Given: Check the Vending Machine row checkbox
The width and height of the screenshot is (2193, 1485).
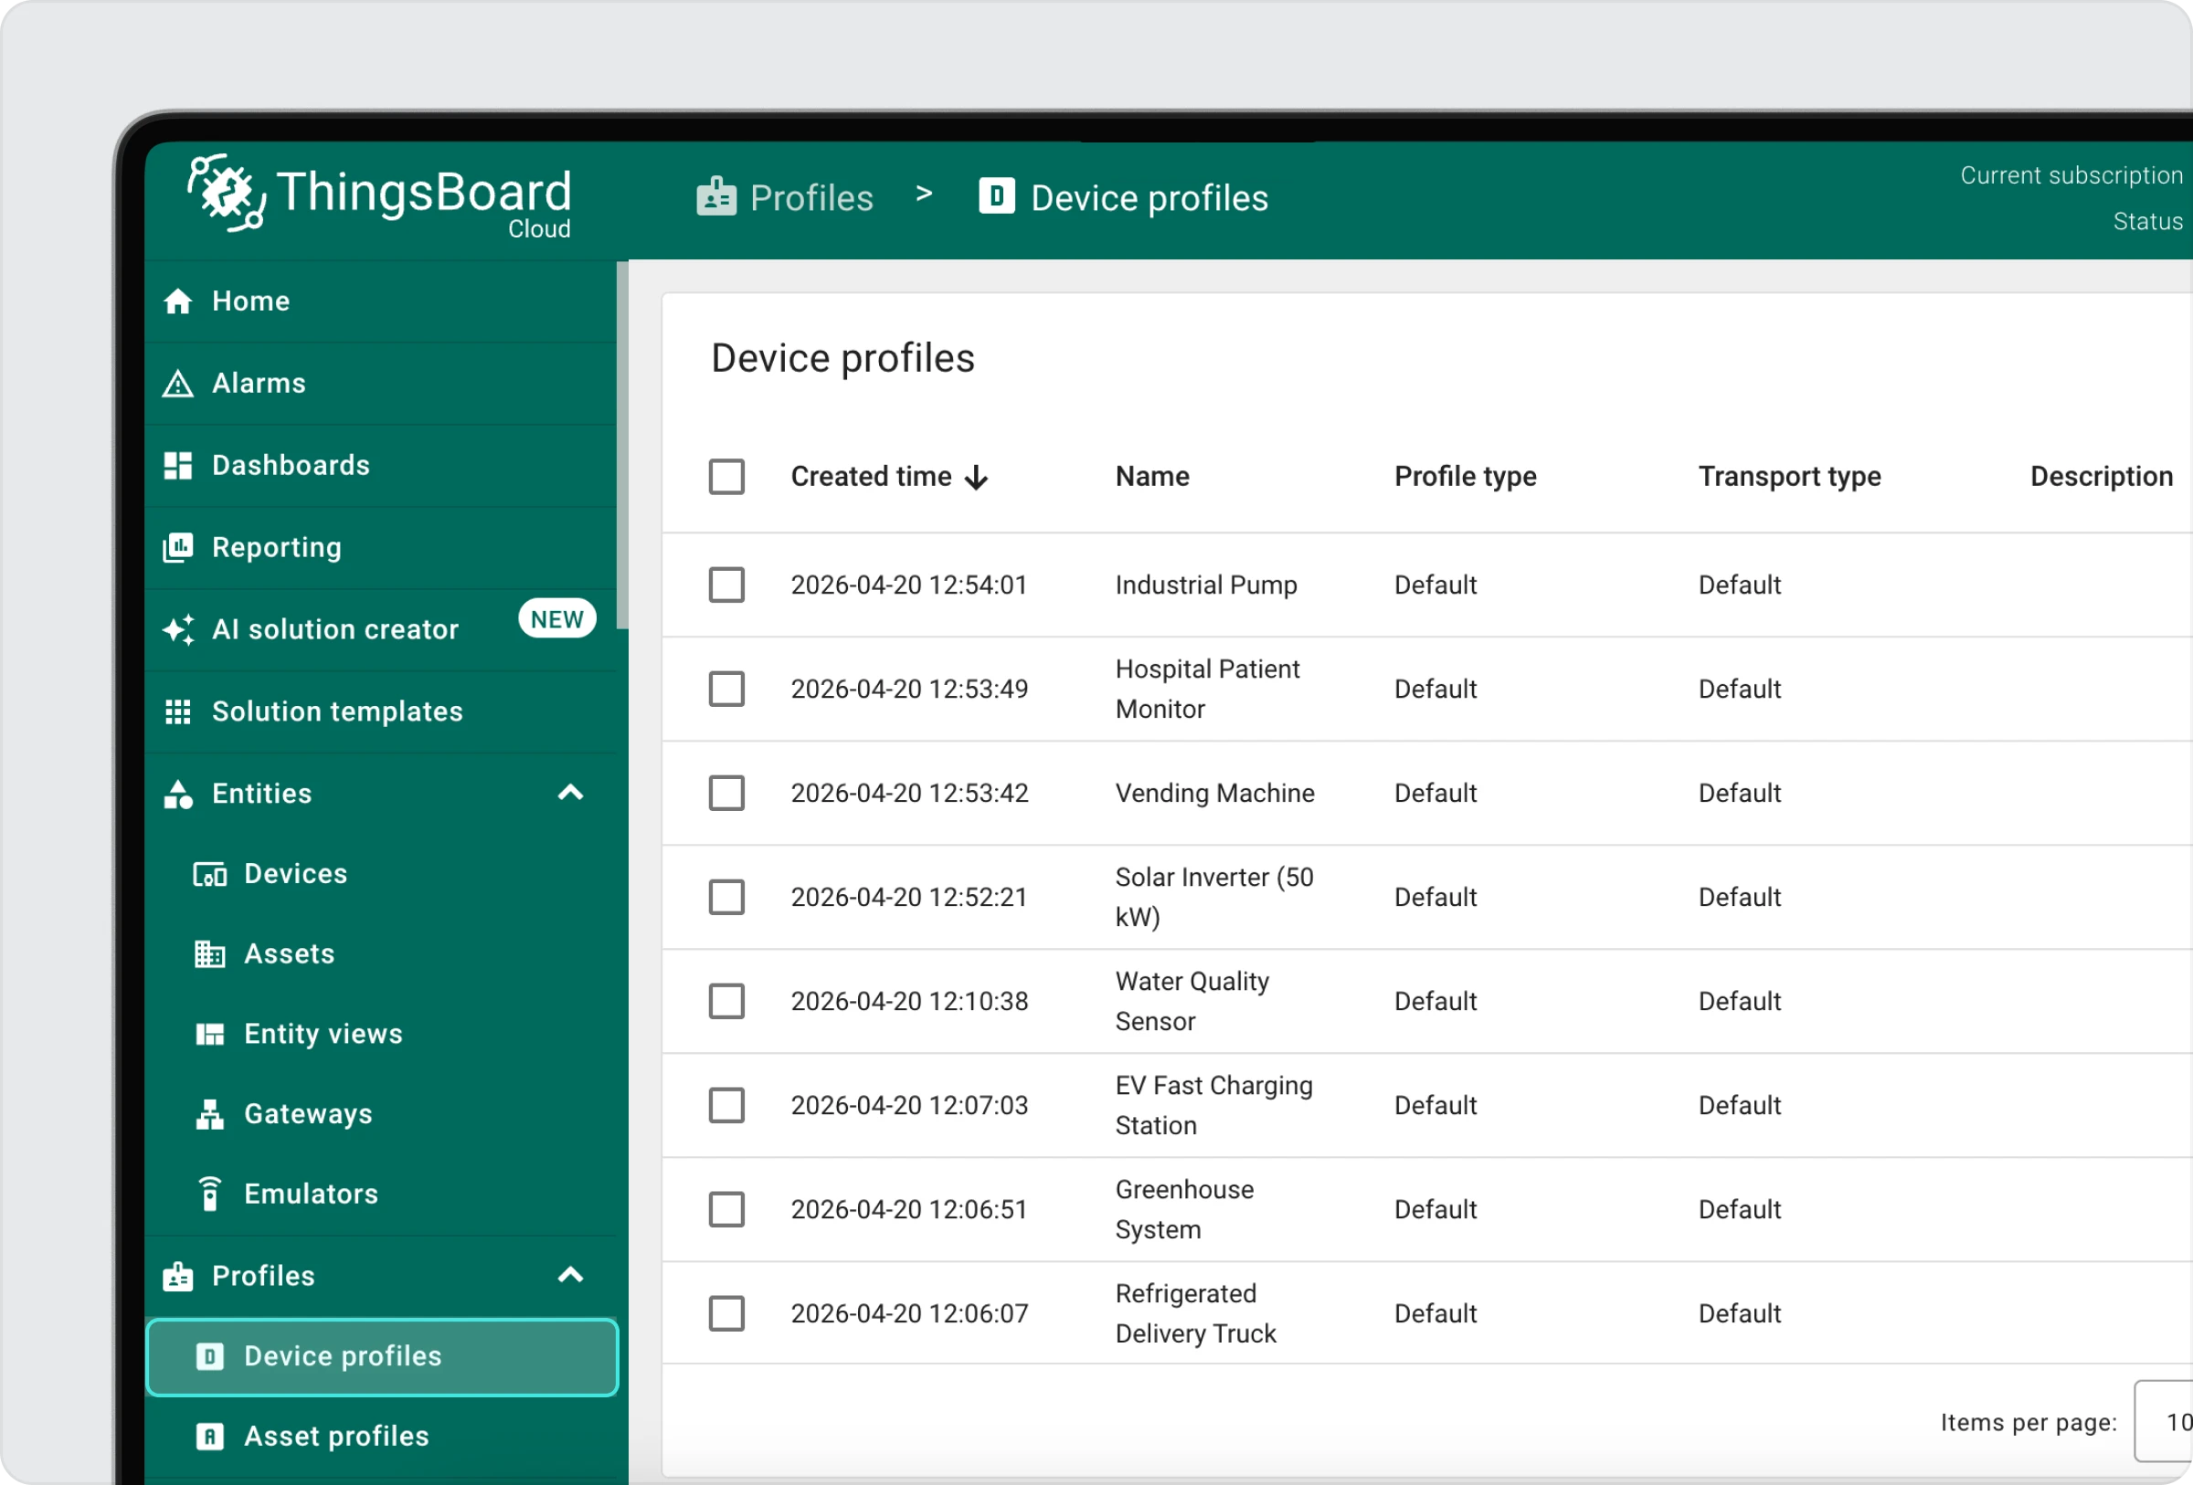Looking at the screenshot, I should [726, 794].
